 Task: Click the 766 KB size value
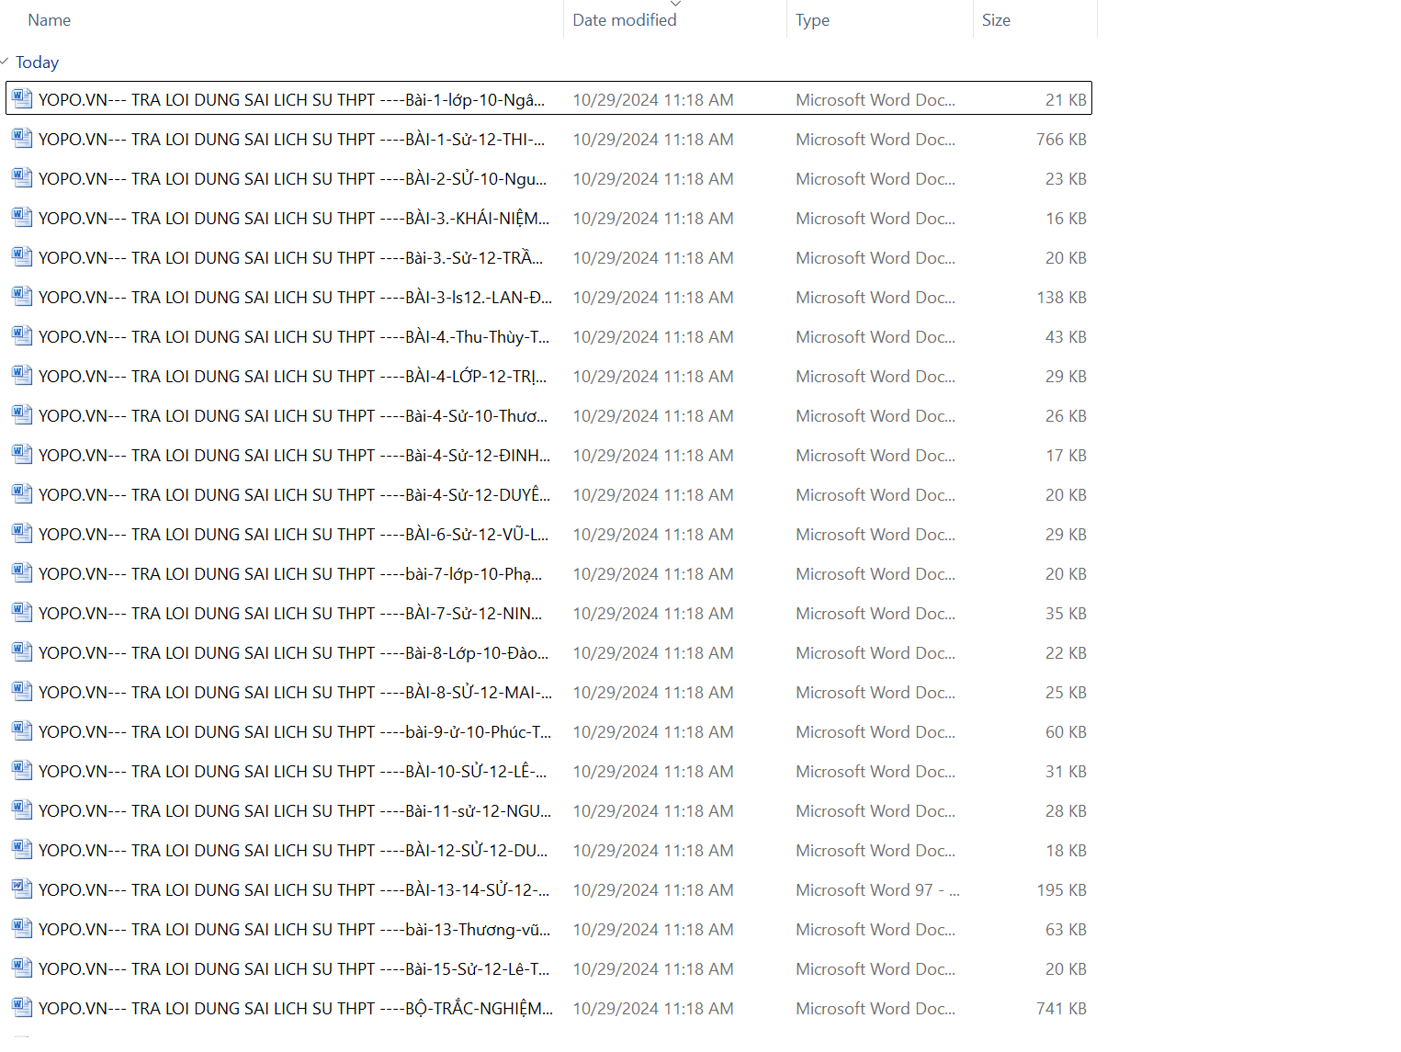tap(1061, 139)
